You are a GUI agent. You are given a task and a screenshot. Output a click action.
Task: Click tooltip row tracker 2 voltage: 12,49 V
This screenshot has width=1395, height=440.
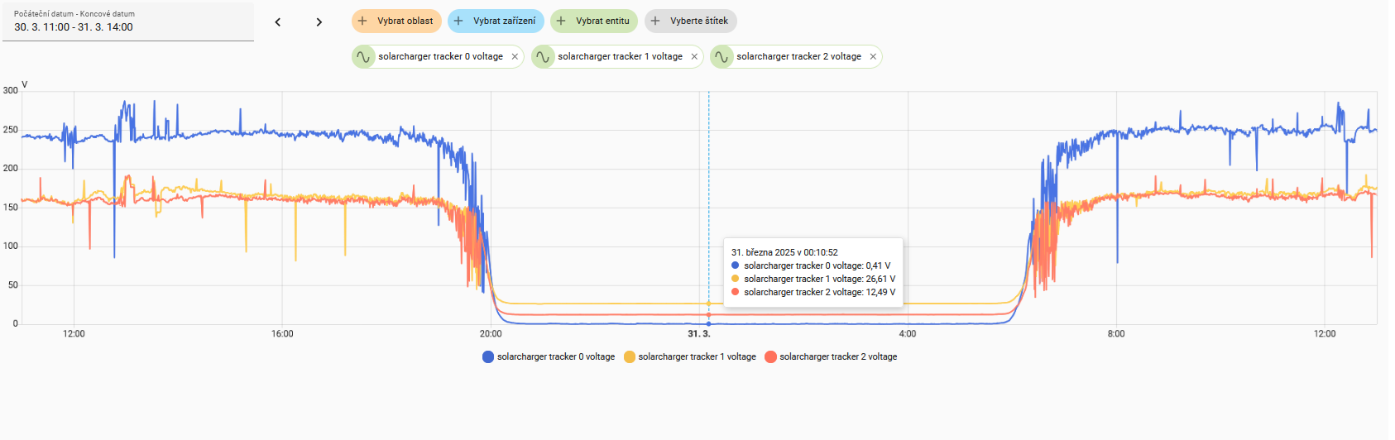pyautogui.click(x=813, y=293)
